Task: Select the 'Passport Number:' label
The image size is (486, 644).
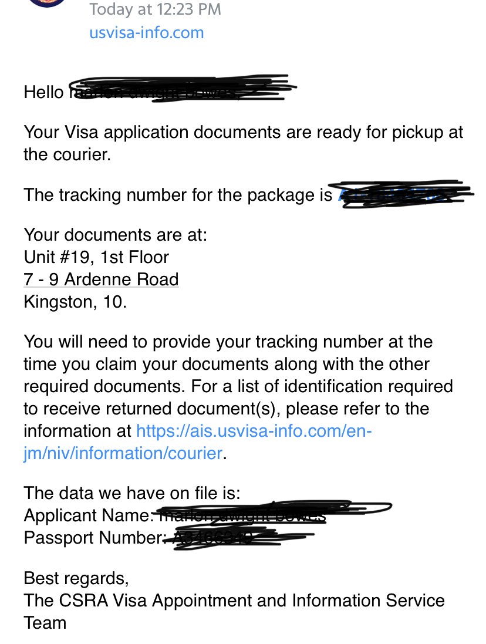Action: click(x=95, y=538)
